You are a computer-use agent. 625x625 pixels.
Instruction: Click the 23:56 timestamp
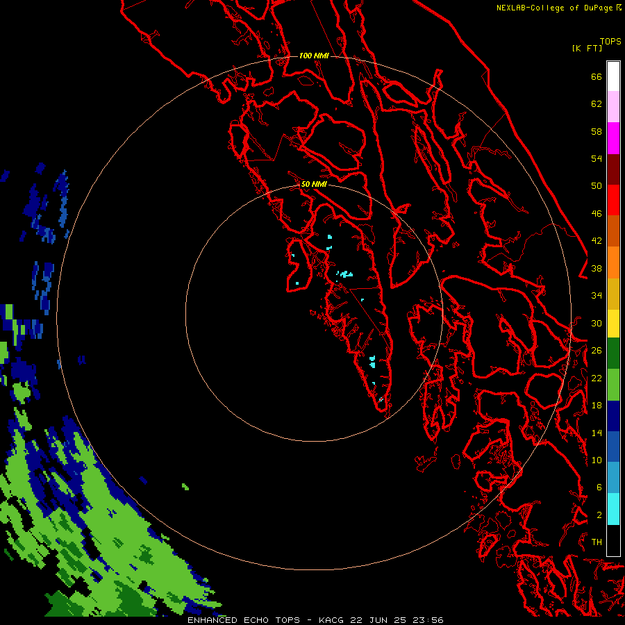[x=428, y=620]
